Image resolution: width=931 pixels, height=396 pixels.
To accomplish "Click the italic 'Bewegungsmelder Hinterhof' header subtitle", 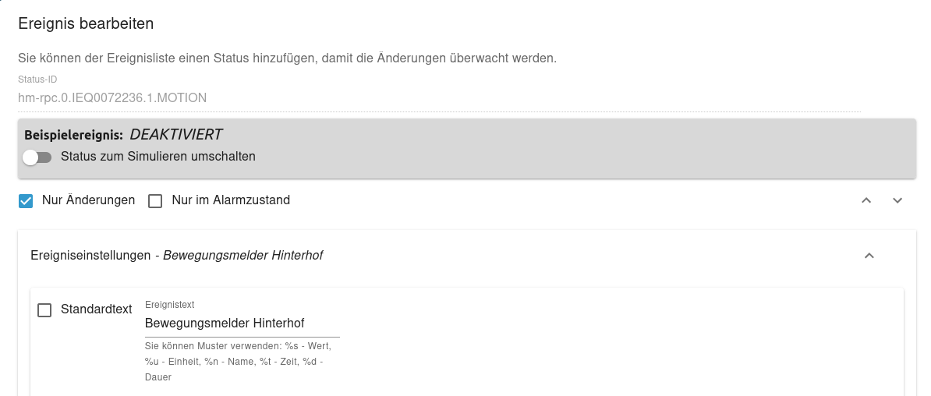I will tap(242, 256).
